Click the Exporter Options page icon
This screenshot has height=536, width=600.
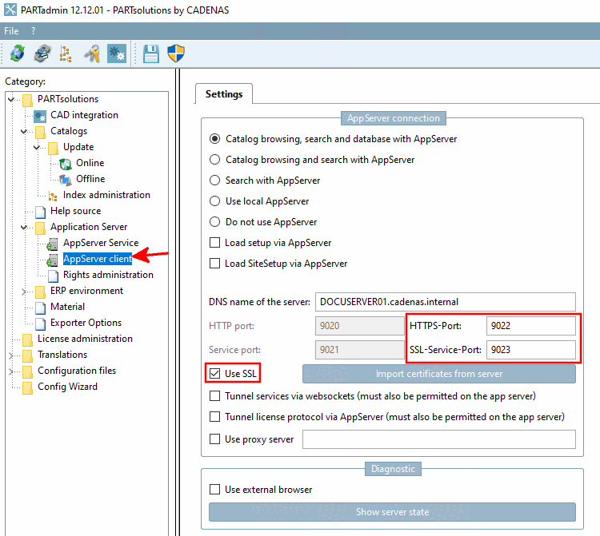(41, 324)
